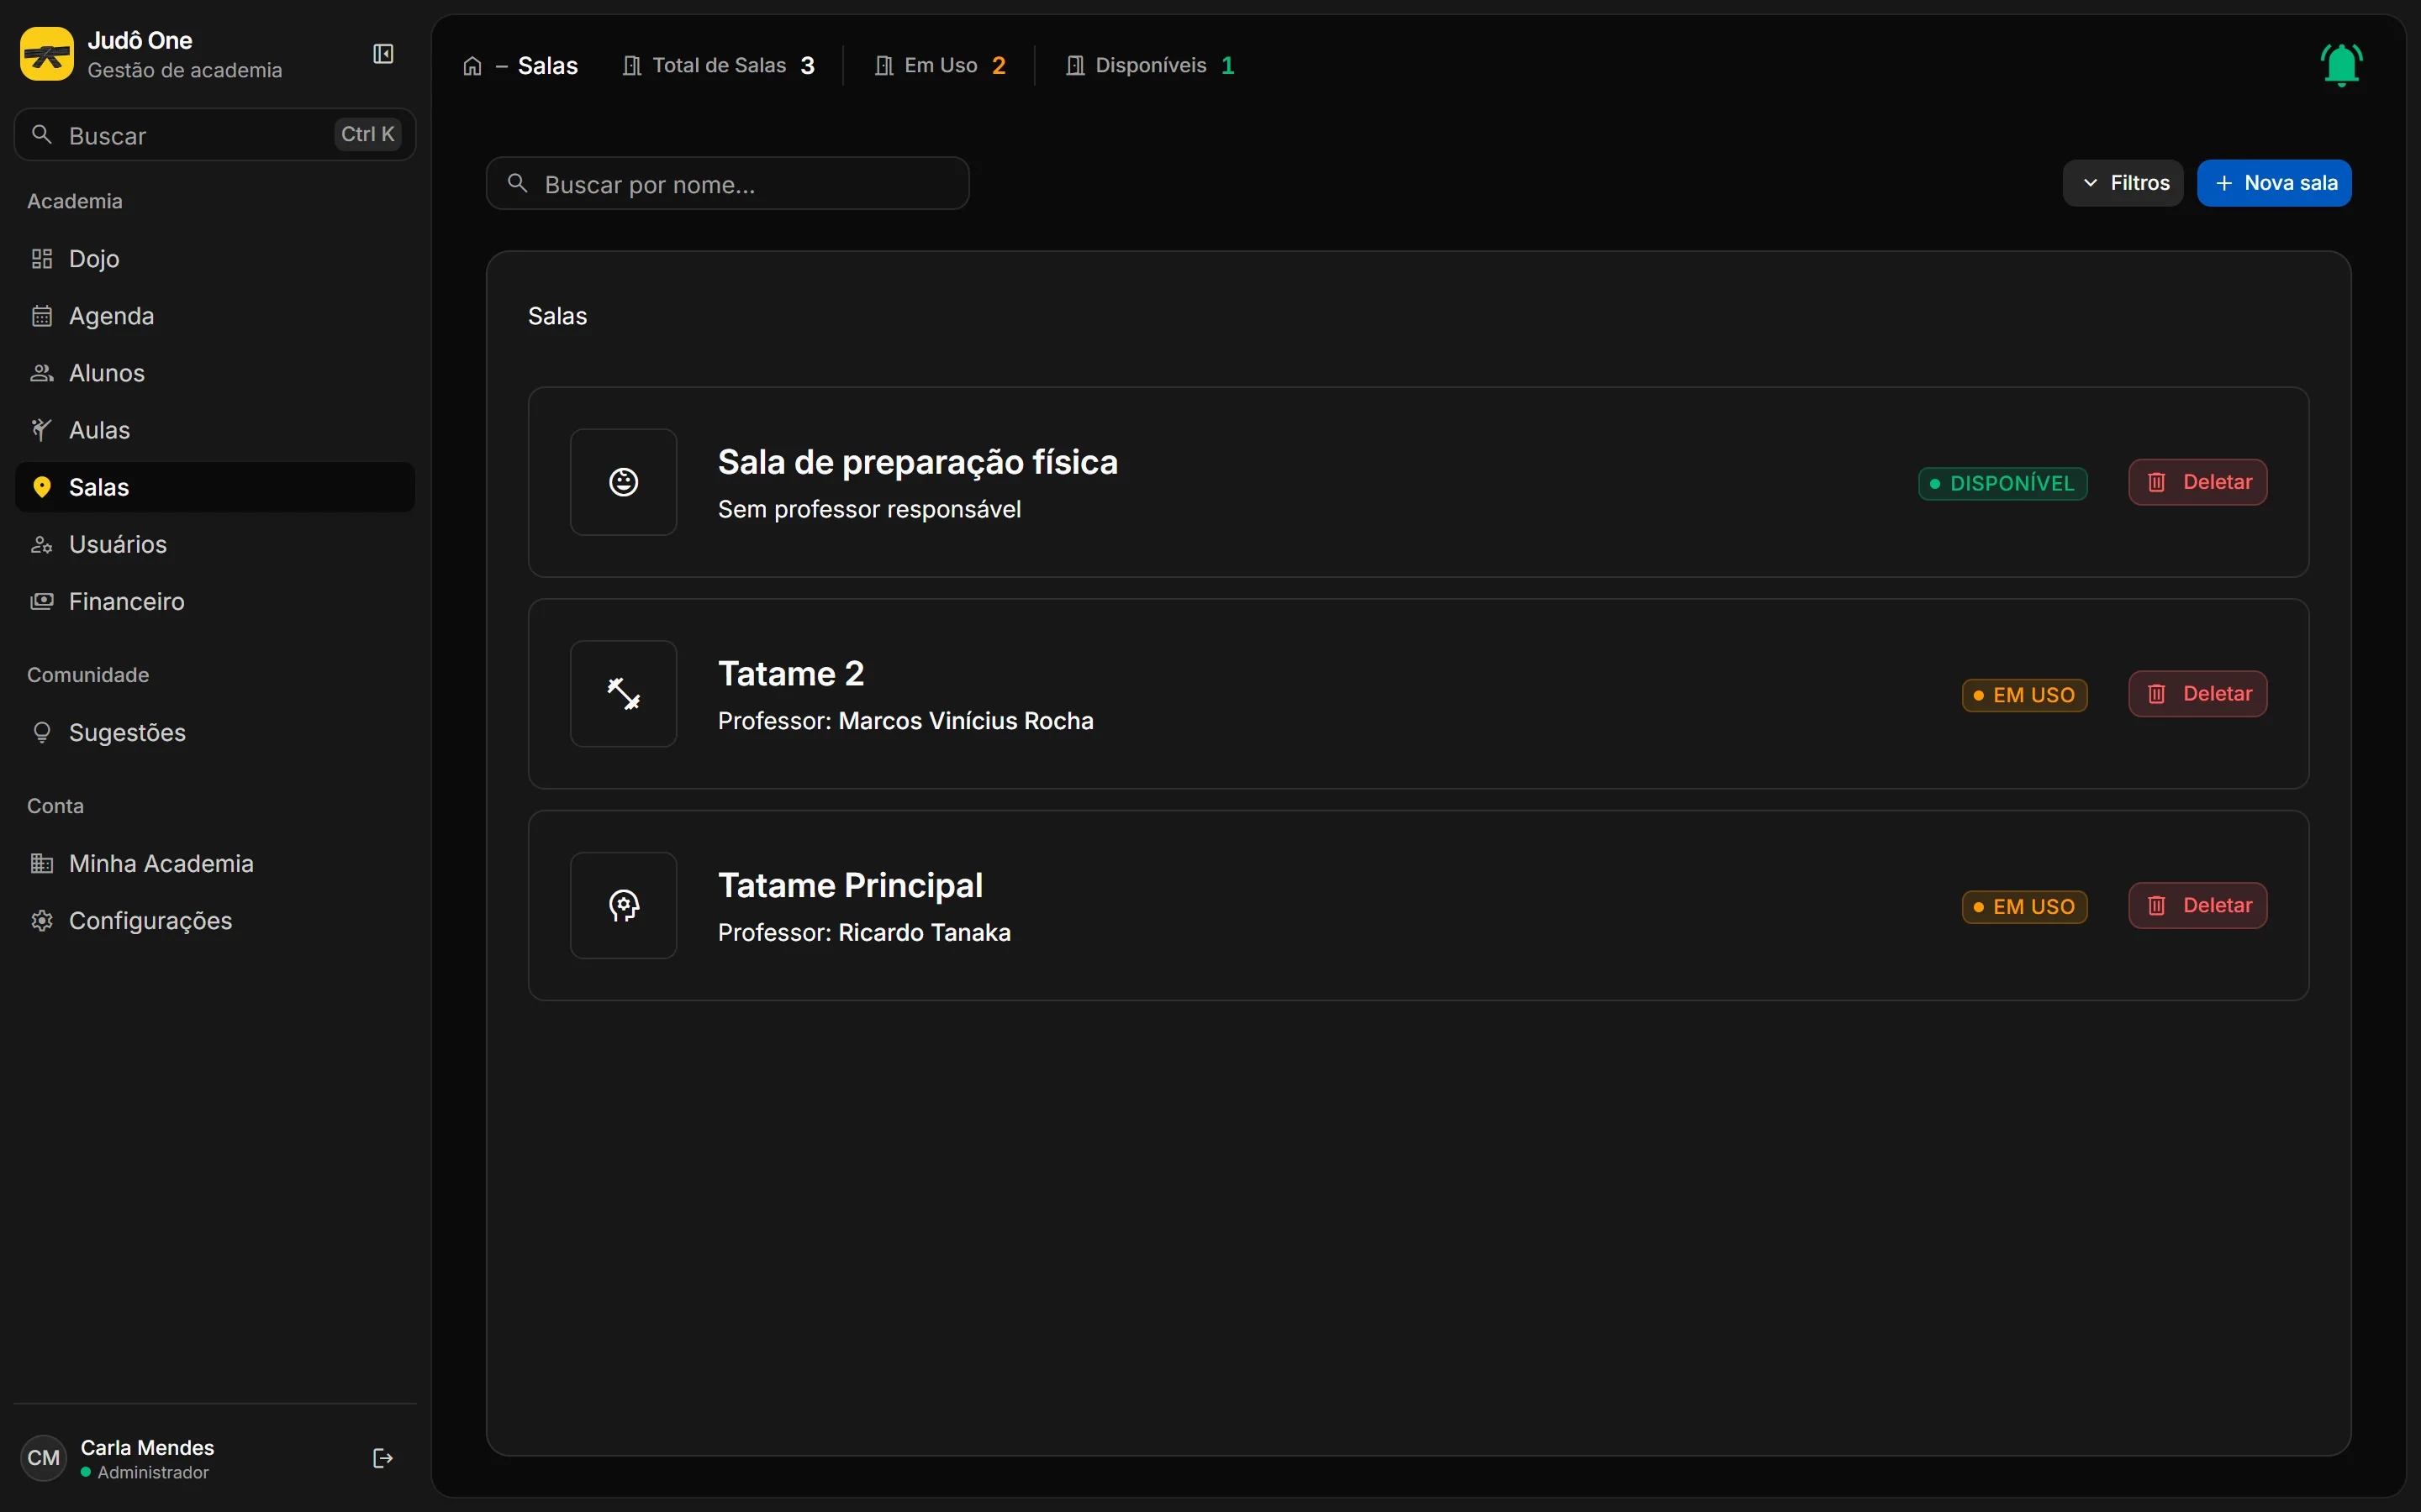Click the Sala de preparação física room icon
Image resolution: width=2421 pixels, height=1512 pixels.
point(623,482)
